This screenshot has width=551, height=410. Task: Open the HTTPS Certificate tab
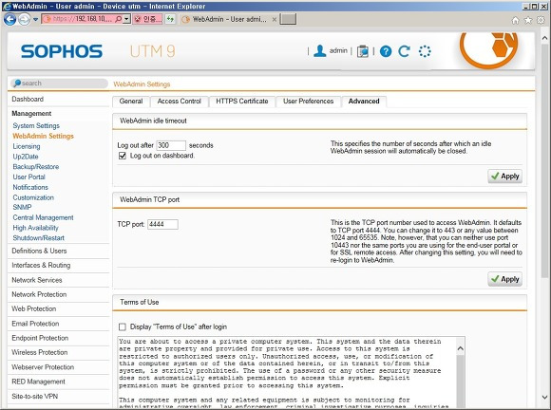coord(241,102)
